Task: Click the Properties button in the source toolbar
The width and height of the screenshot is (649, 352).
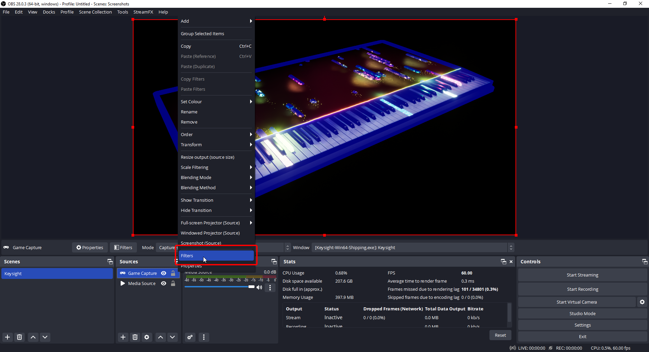Action: point(90,247)
